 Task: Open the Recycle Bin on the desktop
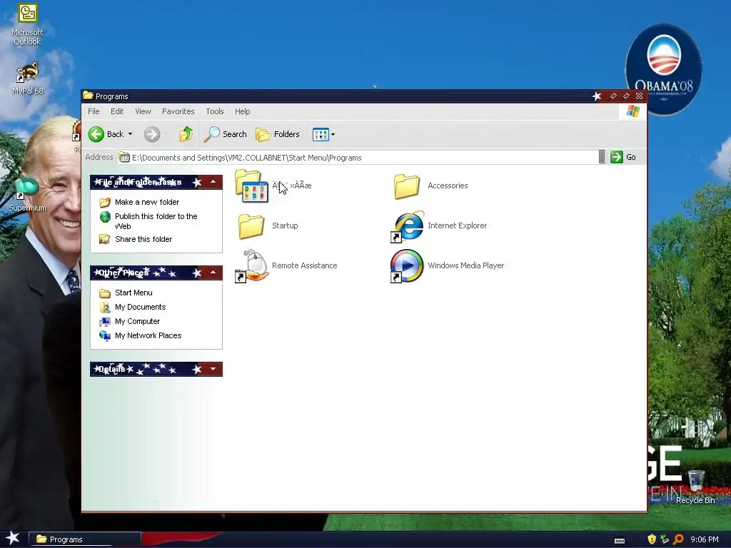tap(695, 487)
